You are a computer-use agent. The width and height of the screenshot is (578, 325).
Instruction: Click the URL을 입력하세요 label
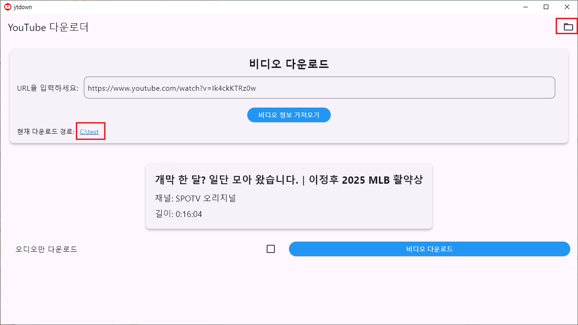point(48,88)
